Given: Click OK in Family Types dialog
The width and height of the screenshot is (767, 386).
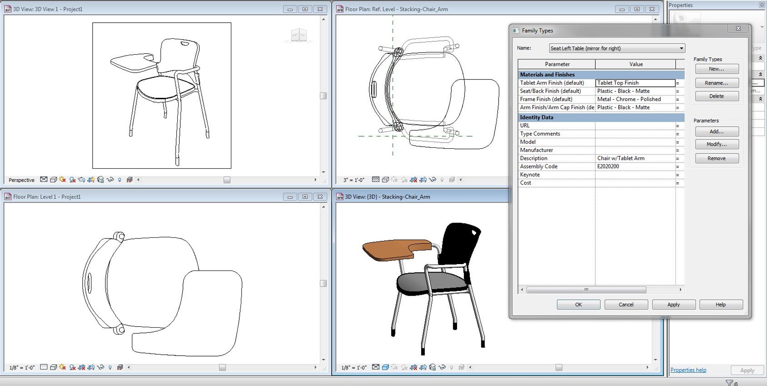Looking at the screenshot, I should coord(578,304).
